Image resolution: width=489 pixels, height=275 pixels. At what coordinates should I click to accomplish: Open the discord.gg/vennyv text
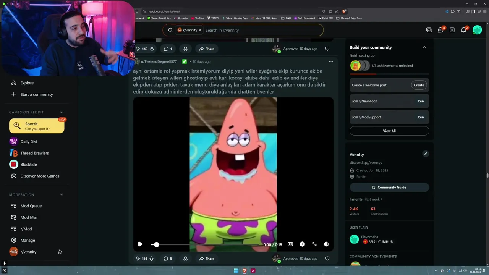pyautogui.click(x=366, y=163)
